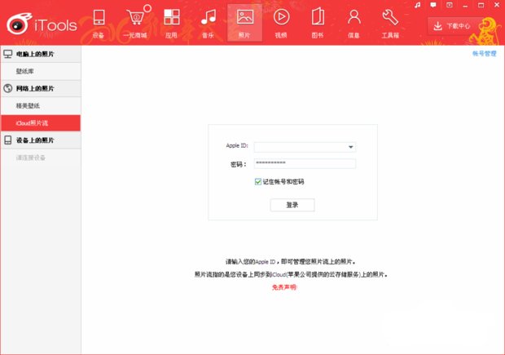Click the 登录 login button
The image size is (505, 355).
[x=292, y=205]
